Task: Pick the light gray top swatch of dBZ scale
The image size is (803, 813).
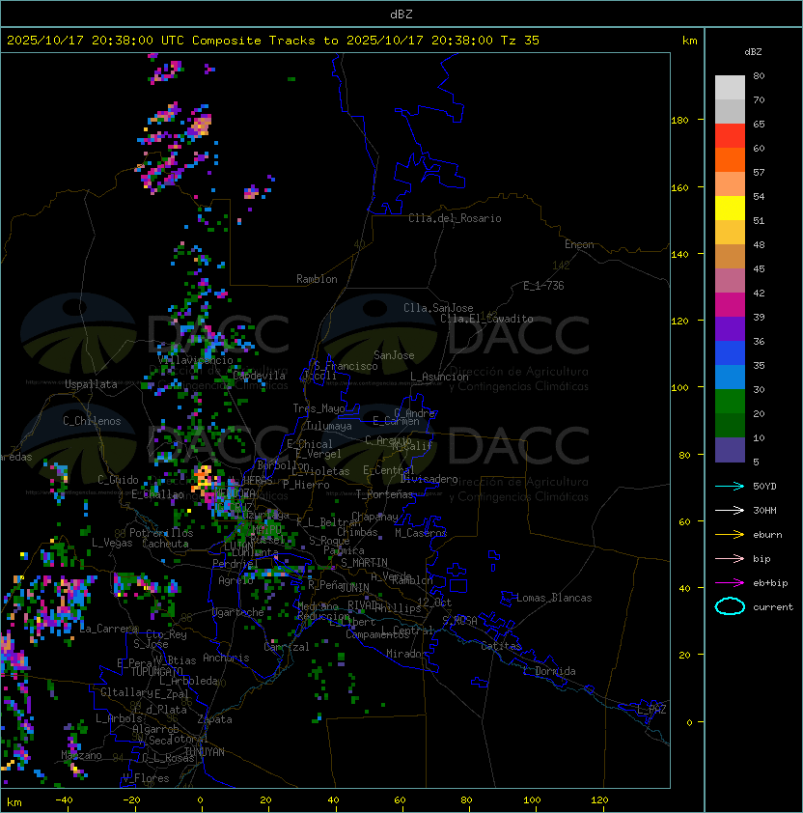Action: click(x=730, y=87)
